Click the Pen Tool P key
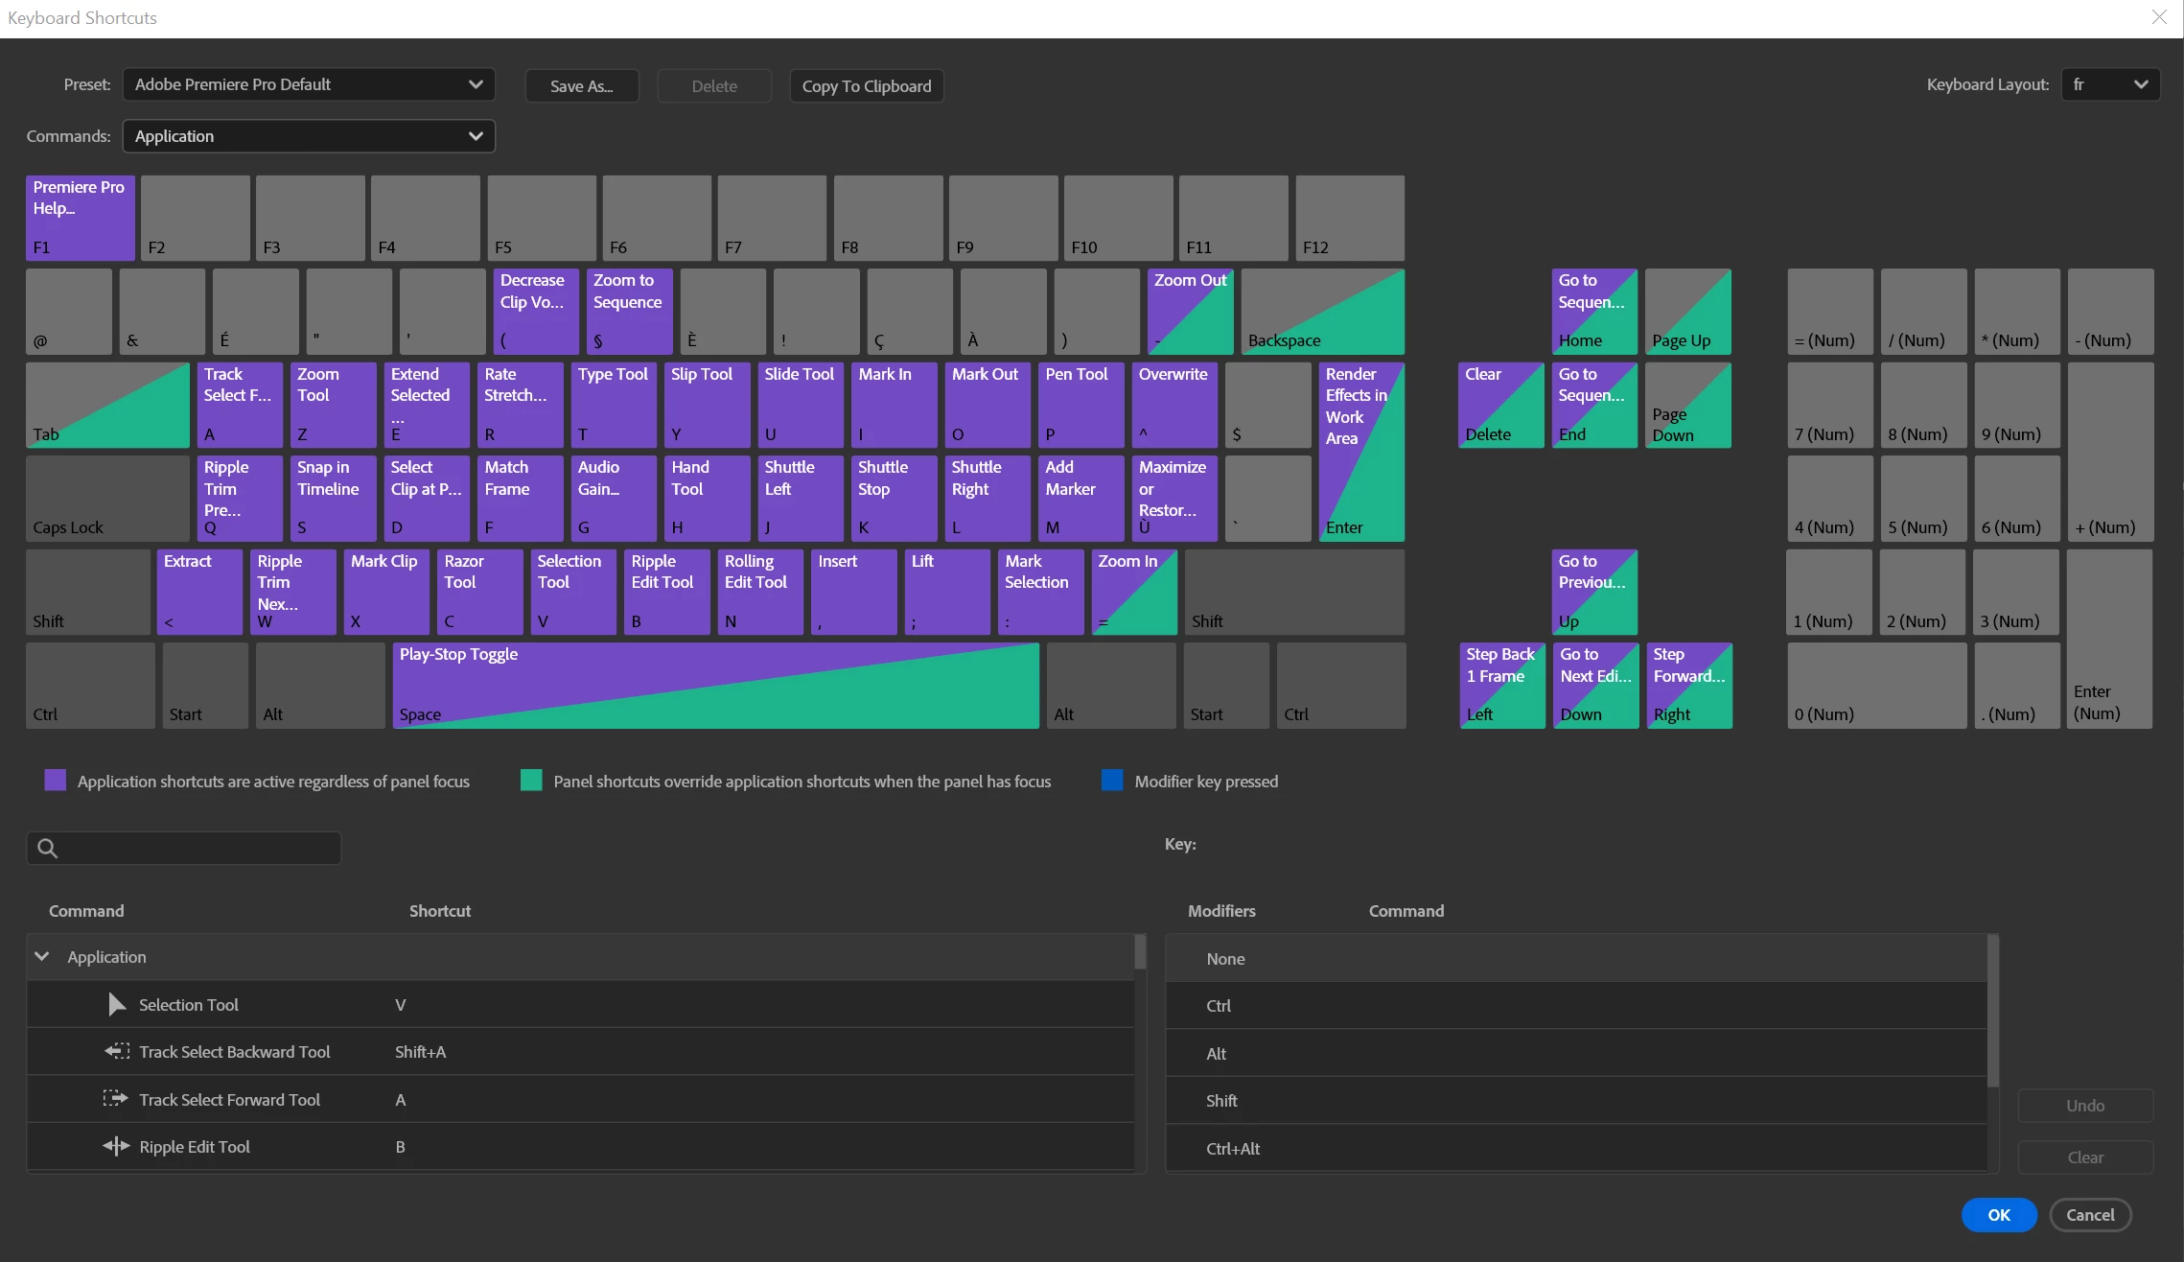2184x1262 pixels. pyautogui.click(x=1080, y=404)
